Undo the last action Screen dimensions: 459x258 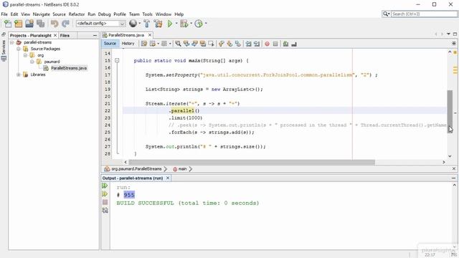click(55, 24)
